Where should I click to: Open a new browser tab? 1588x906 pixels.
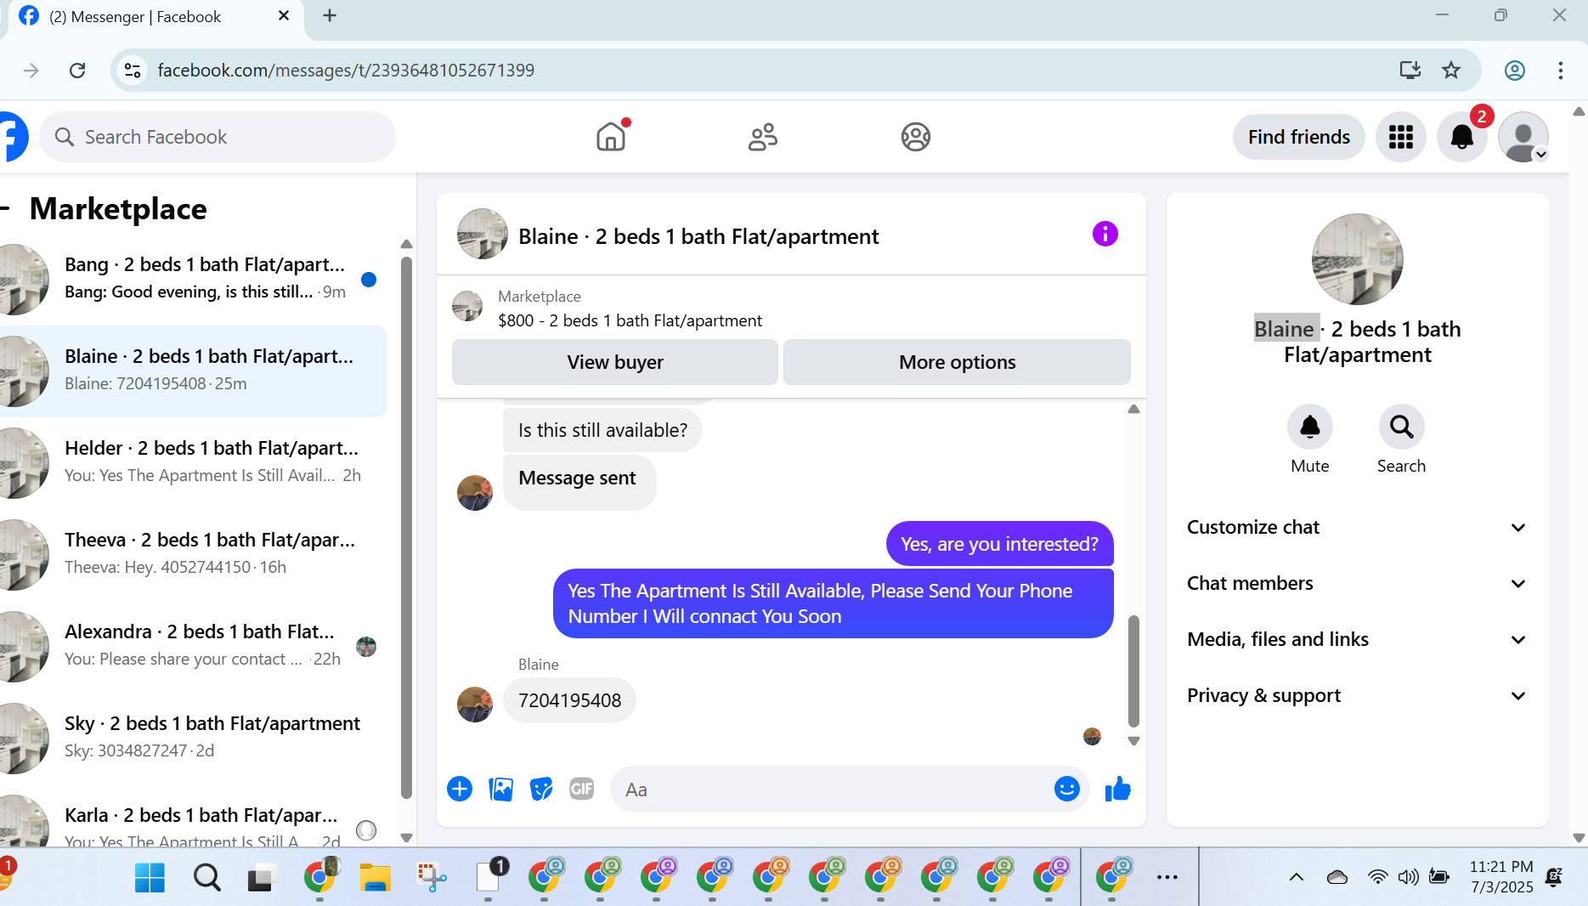point(330,15)
